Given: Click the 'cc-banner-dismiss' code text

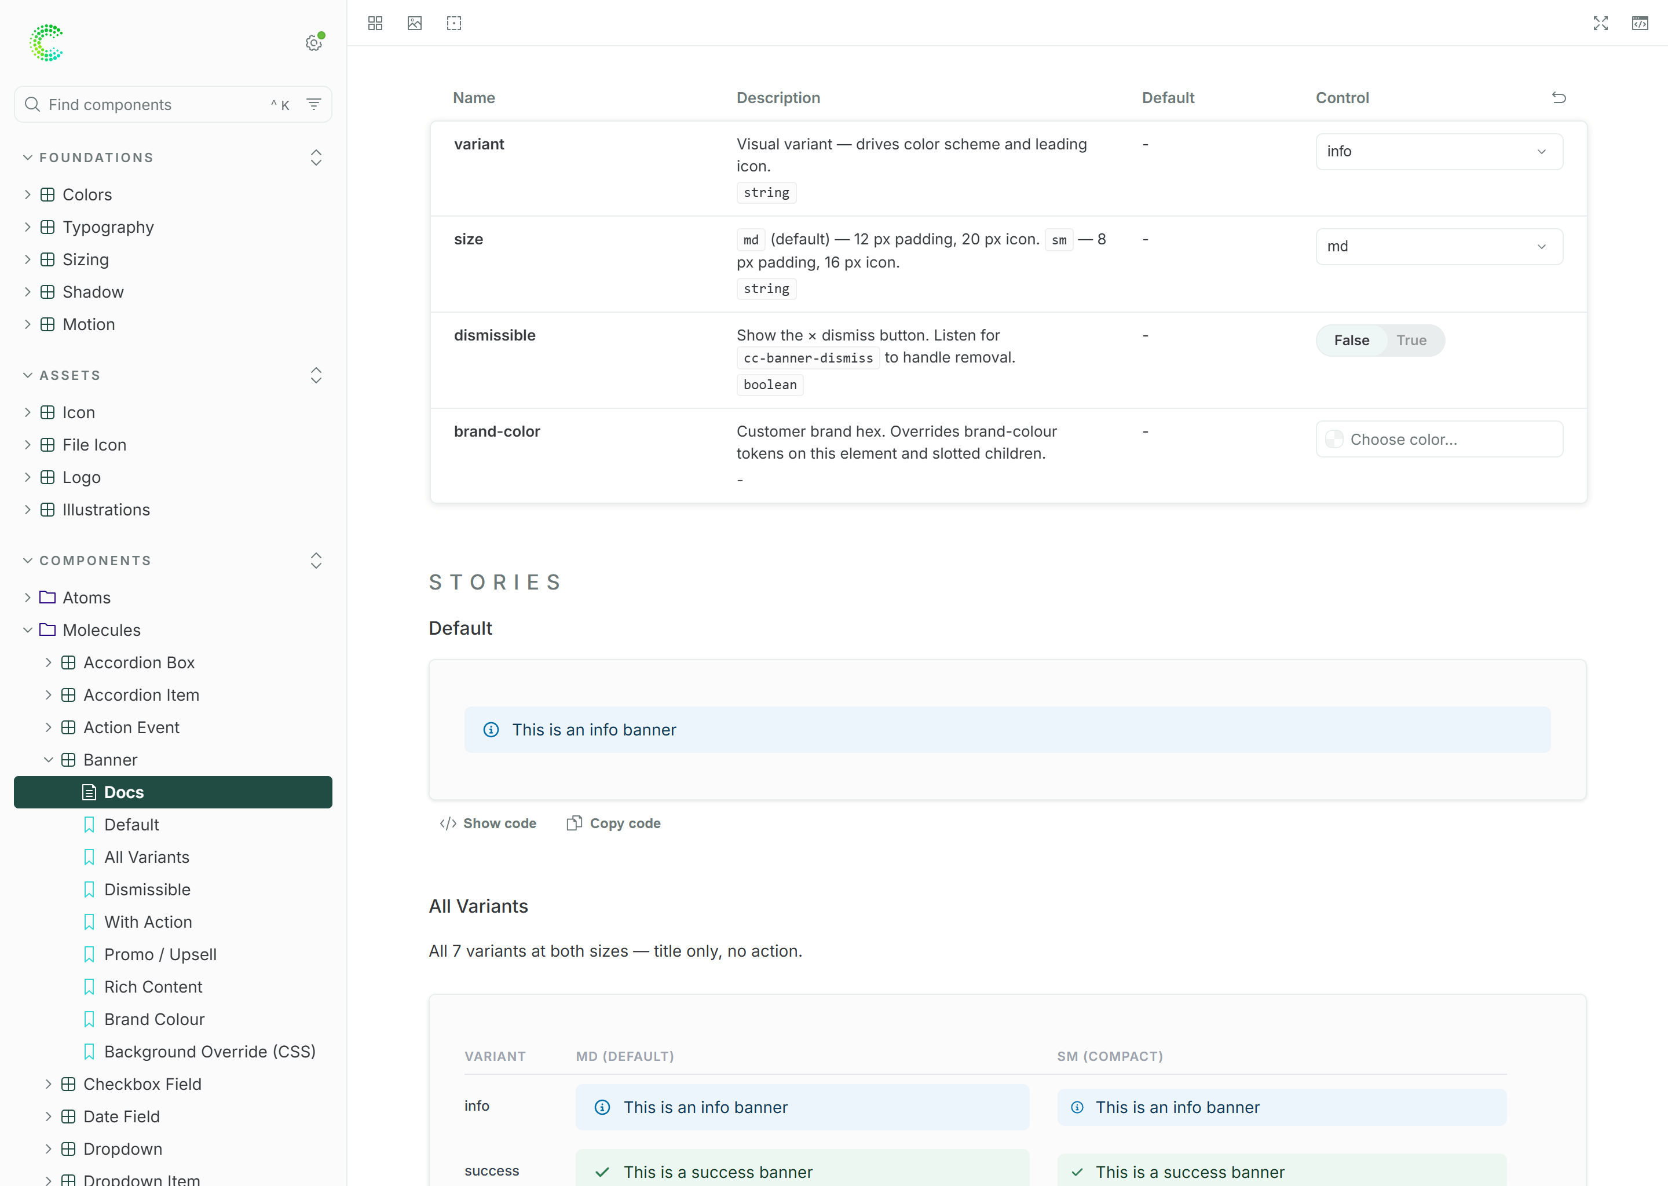Looking at the screenshot, I should coord(808,358).
